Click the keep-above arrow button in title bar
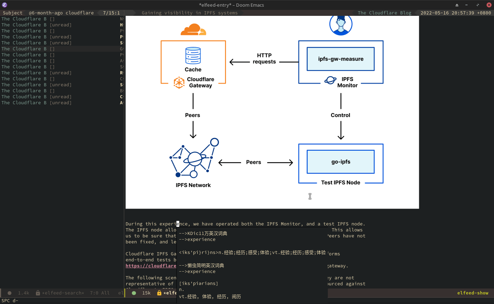The width and height of the screenshot is (494, 304). coord(457,5)
